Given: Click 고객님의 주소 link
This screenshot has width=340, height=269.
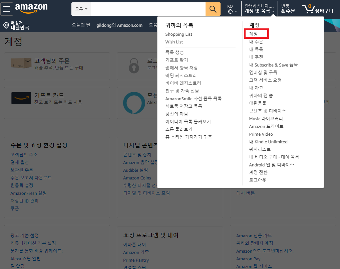Looking at the screenshot, I should (24, 155).
